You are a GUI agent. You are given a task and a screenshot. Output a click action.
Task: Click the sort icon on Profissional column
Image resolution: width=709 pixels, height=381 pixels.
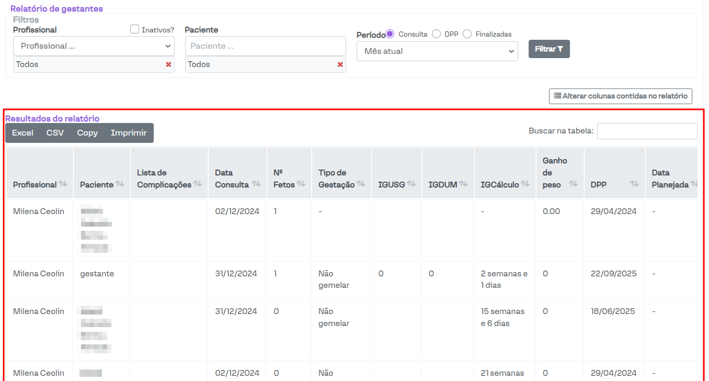(63, 184)
